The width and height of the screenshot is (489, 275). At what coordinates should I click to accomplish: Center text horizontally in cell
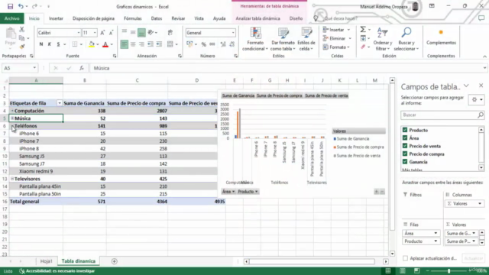click(x=133, y=44)
